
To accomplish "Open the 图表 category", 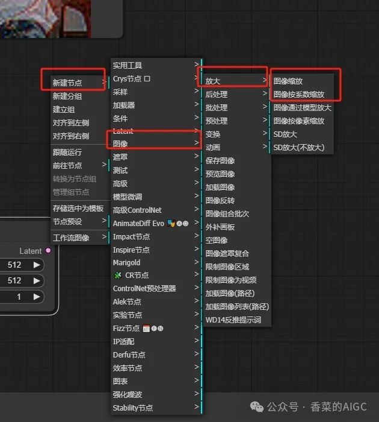I will click(x=156, y=381).
